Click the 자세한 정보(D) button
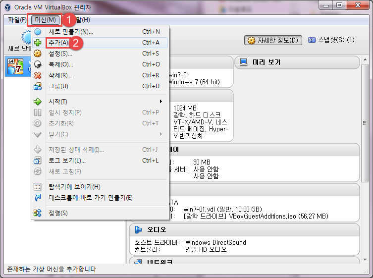Image resolution: width=373 pixels, height=278 pixels. [273, 40]
